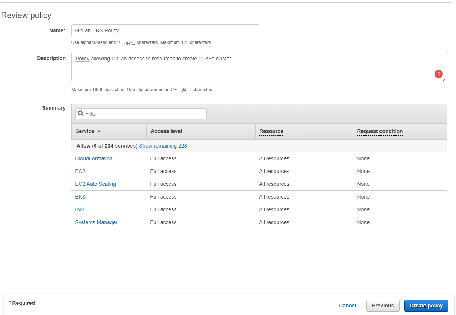This screenshot has width=456, height=315.
Task: Cancel the policy review
Action: pos(348,306)
